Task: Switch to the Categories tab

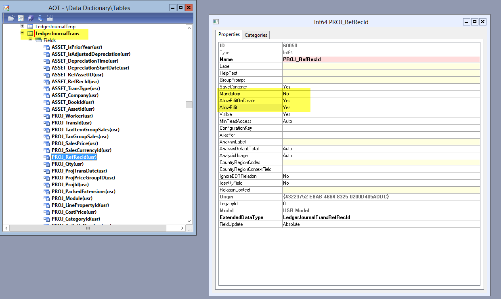Action: [x=256, y=35]
